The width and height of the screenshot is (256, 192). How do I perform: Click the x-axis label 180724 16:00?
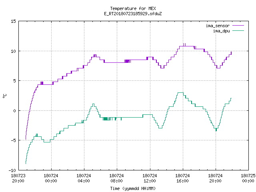point(182,178)
